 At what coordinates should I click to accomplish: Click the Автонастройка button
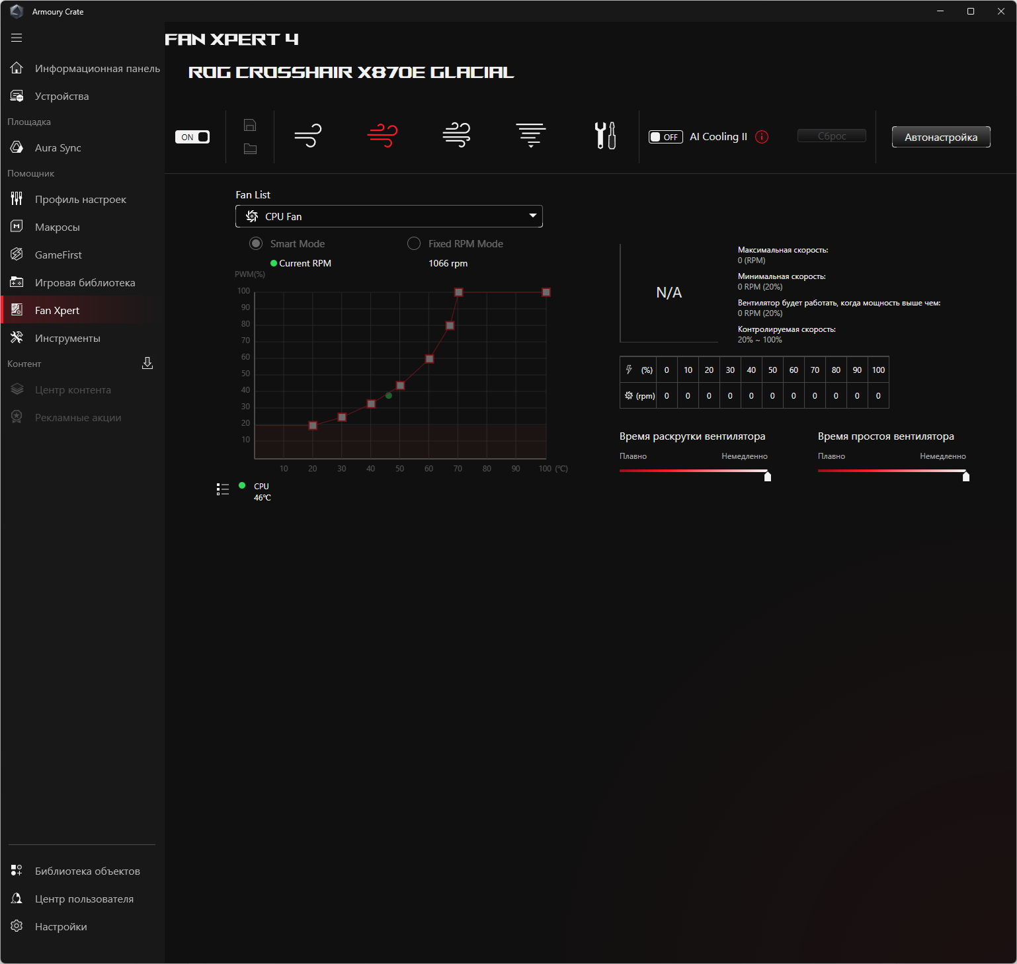coord(940,137)
